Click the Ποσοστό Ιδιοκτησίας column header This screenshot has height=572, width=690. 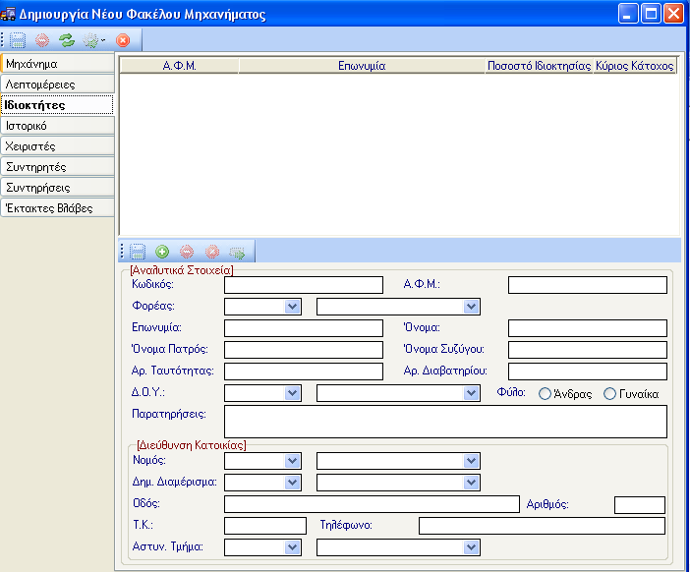tap(539, 66)
